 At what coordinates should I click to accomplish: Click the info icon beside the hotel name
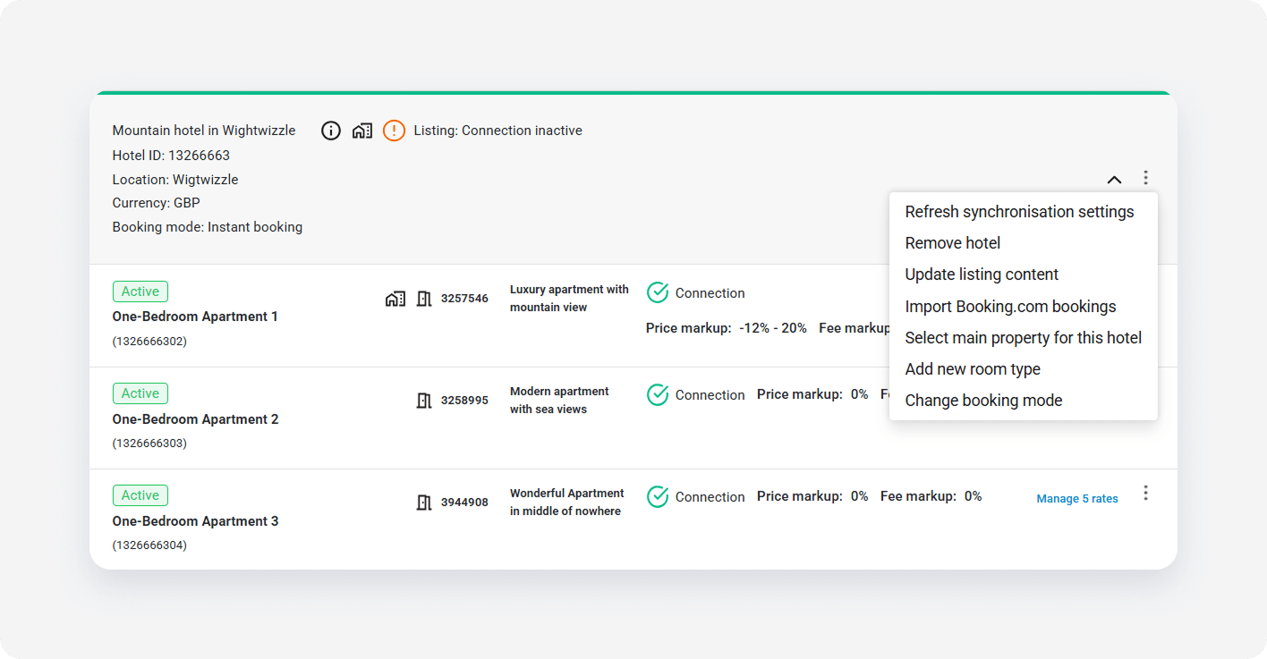point(331,131)
